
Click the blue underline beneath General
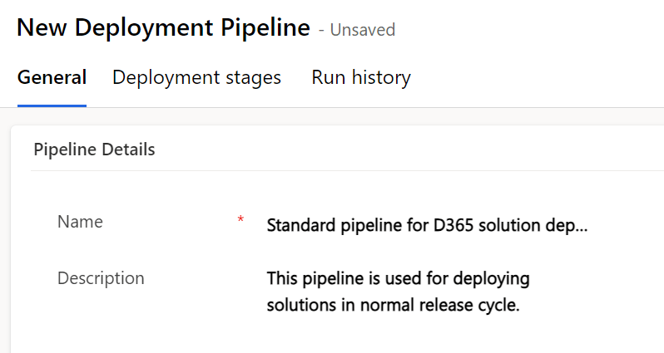tap(52, 105)
